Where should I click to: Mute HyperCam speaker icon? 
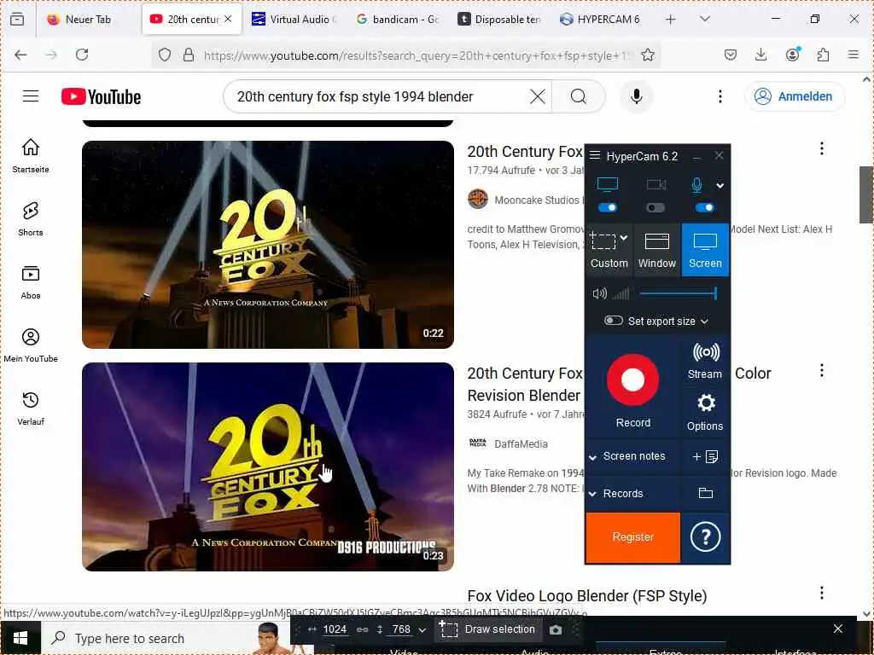coord(600,293)
